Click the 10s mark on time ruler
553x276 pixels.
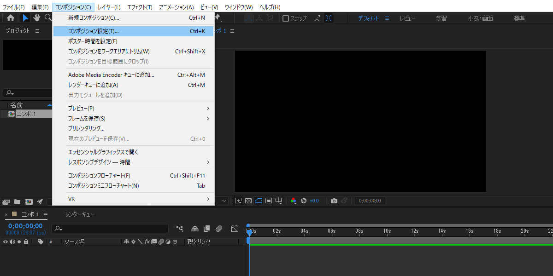(x=387, y=230)
